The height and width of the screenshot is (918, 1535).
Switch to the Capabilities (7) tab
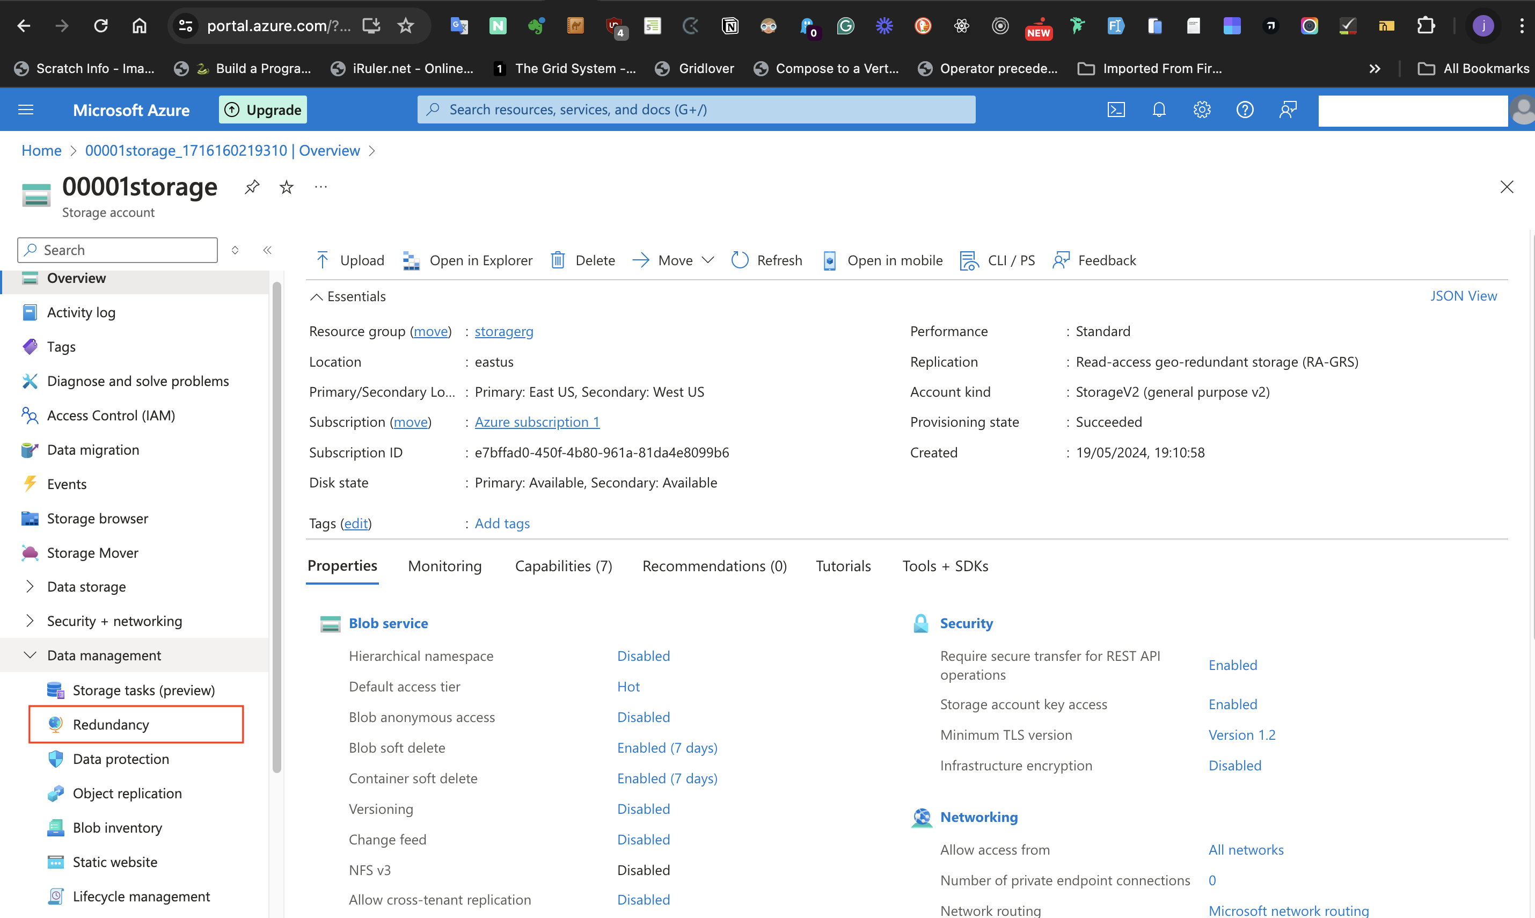[x=564, y=566]
